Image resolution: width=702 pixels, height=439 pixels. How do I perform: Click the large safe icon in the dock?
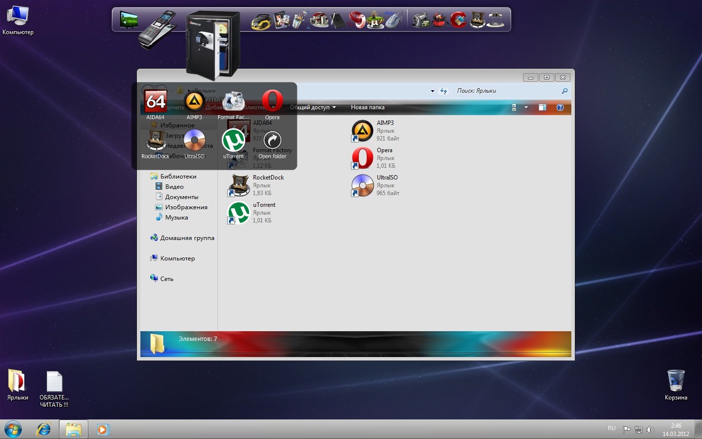[213, 45]
